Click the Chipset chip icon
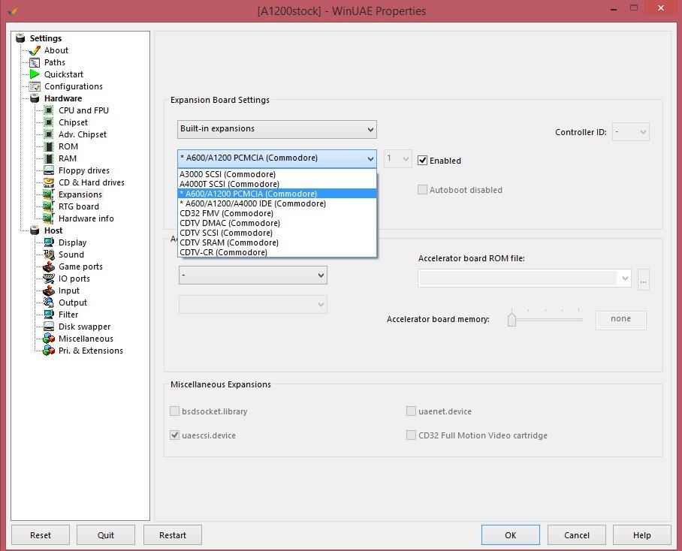 49,122
